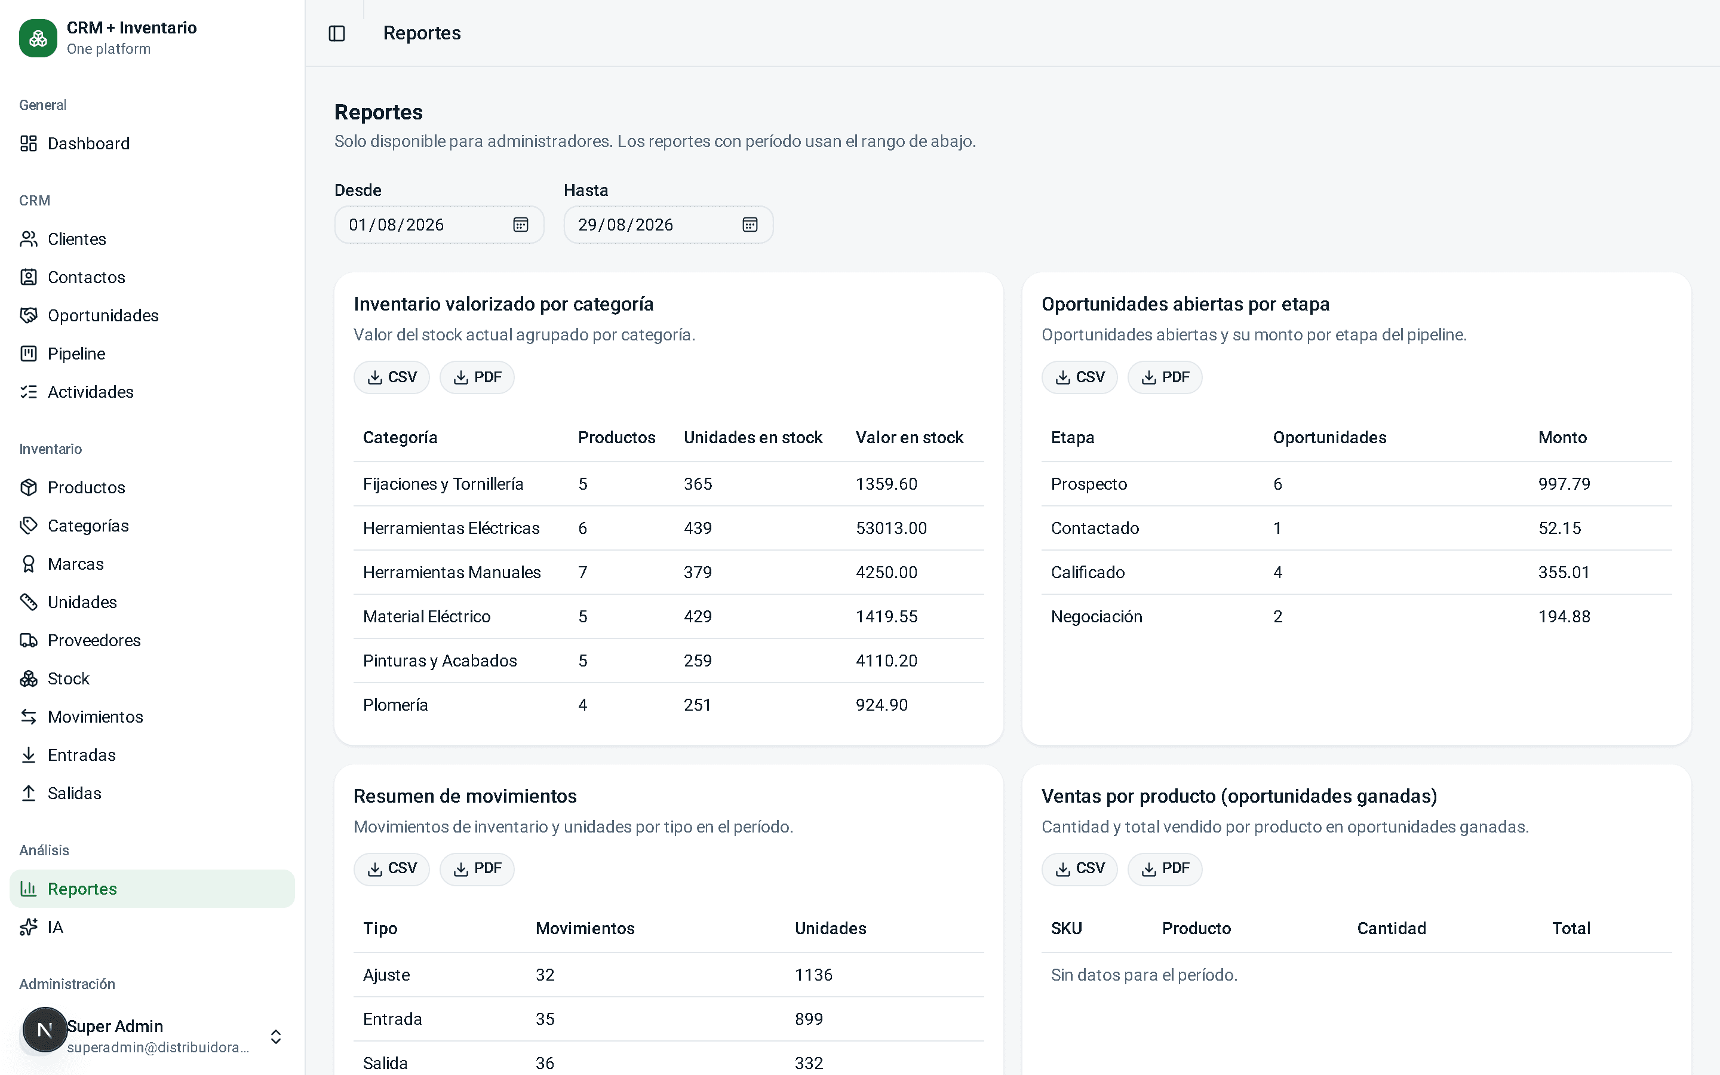Export Ventas por producto as PDF
1720x1075 pixels.
point(1165,869)
